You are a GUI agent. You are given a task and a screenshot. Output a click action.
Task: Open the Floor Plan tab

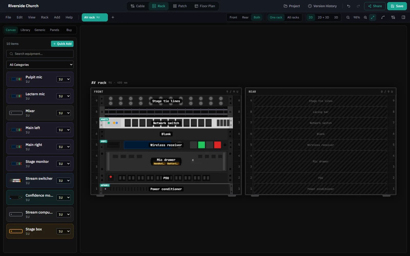point(205,6)
